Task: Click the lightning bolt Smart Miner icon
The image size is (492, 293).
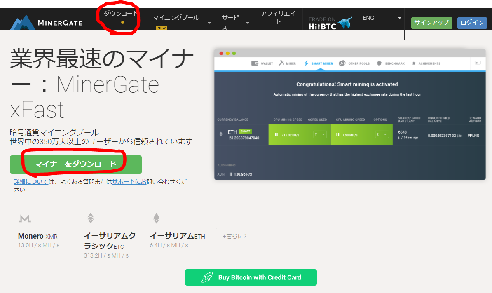Action: pos(306,63)
